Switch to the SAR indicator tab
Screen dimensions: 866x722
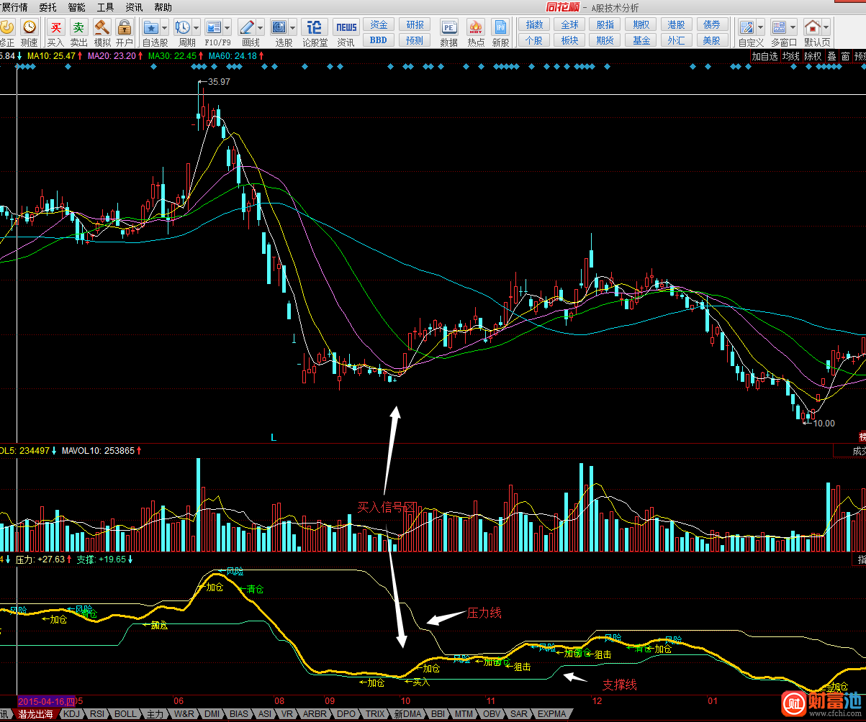point(518,714)
